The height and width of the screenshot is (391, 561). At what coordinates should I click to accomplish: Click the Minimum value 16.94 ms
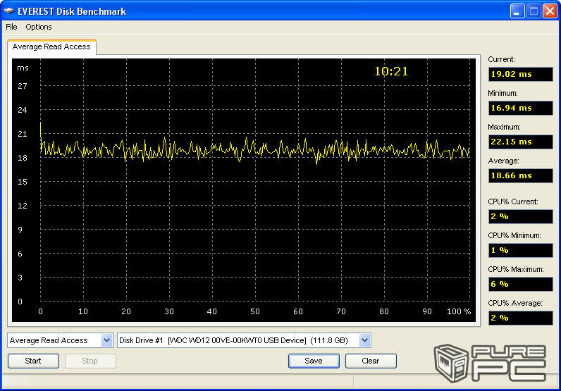(521, 108)
